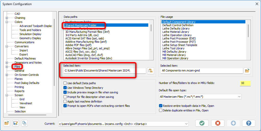Open Geometry Display settings
The height and width of the screenshot is (131, 261).
(30, 38)
